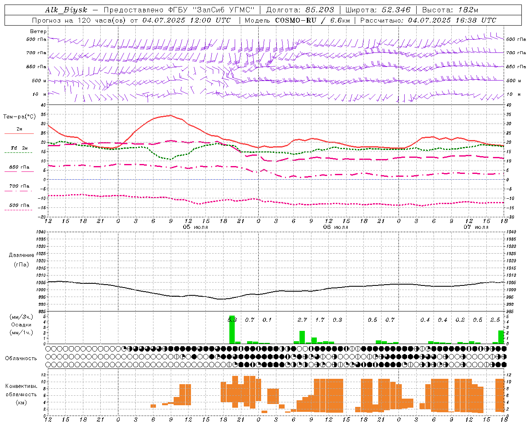Select the 'Широта: 52.346' header field
This screenshot has height=423, width=528.
click(378, 10)
